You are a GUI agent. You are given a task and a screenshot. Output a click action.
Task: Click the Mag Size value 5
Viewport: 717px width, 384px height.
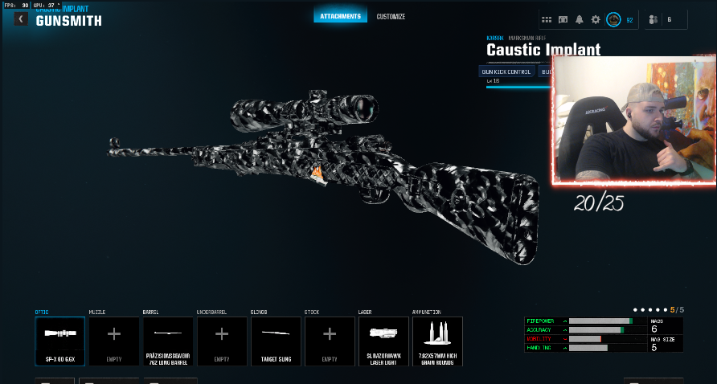pos(654,347)
